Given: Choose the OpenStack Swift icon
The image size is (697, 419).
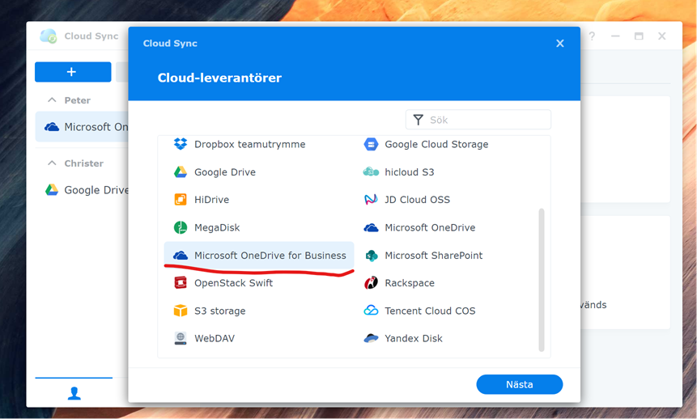Looking at the screenshot, I should [x=180, y=282].
